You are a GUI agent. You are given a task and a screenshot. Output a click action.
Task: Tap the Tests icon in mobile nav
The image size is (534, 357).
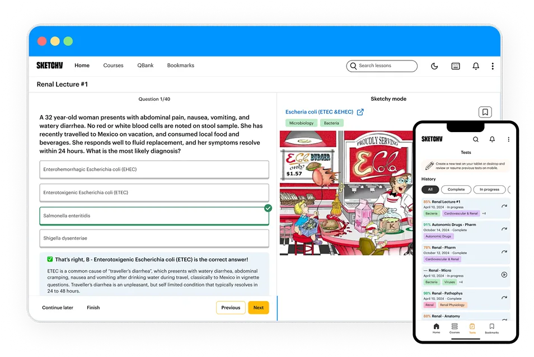(472, 328)
